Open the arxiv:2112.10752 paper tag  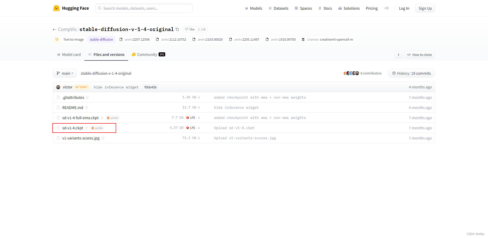click(x=171, y=39)
